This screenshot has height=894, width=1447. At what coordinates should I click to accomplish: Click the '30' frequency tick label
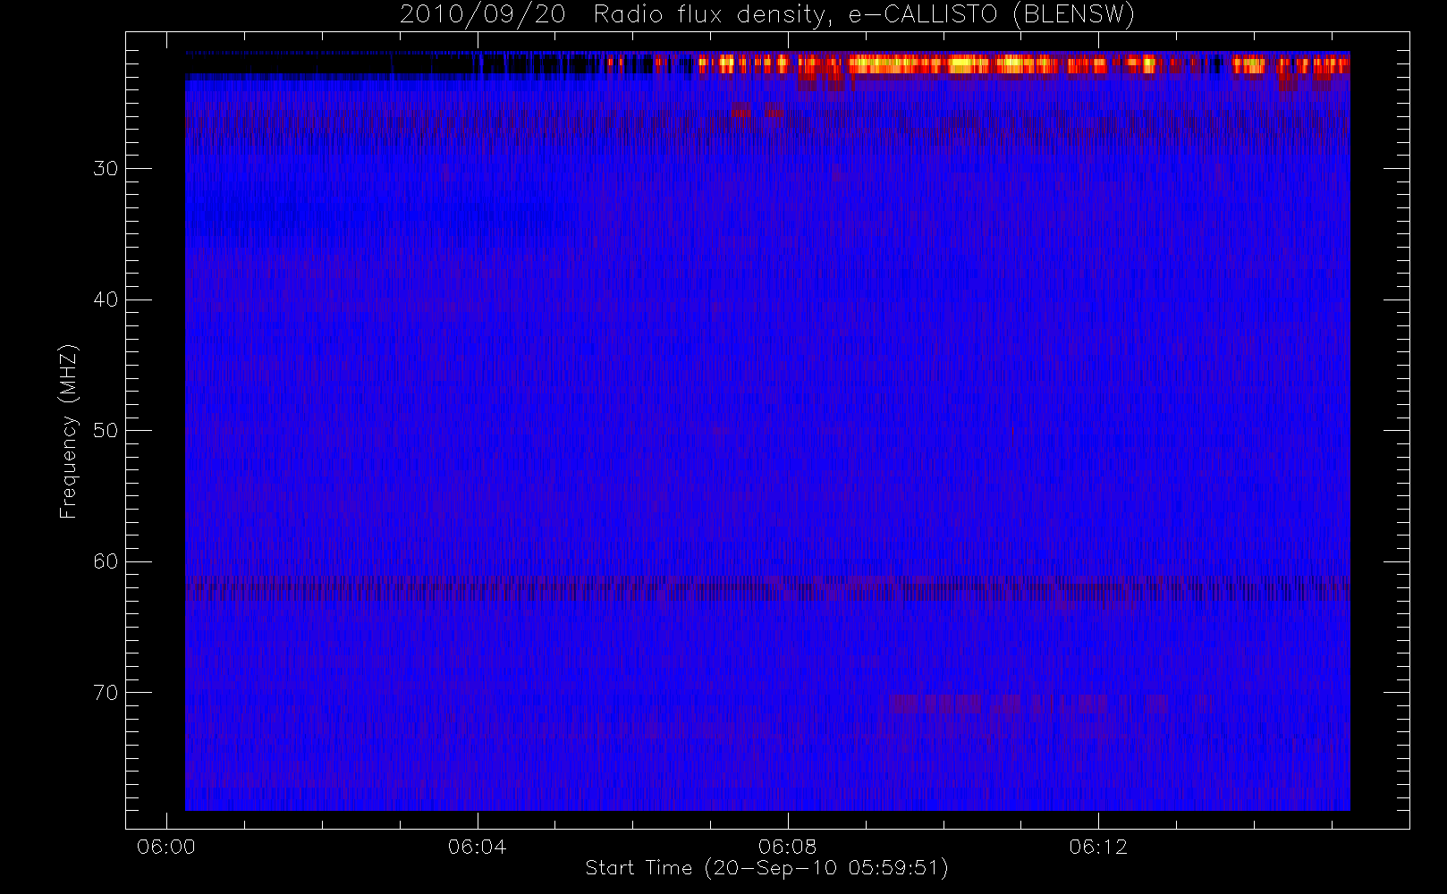[x=106, y=168]
